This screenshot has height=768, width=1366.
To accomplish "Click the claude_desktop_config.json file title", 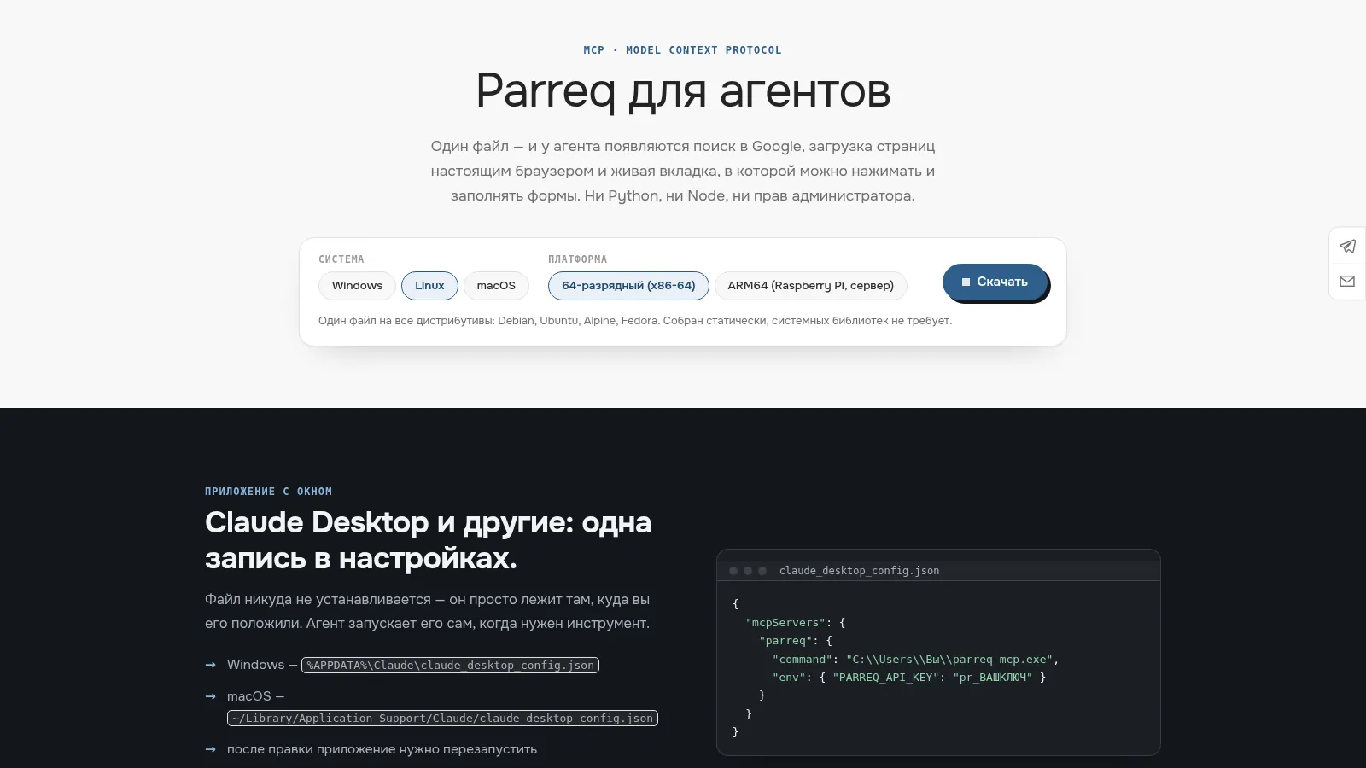I will click(x=859, y=571).
